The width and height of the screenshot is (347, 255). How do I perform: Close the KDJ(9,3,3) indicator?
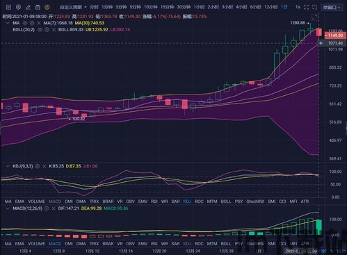pyautogui.click(x=45, y=166)
